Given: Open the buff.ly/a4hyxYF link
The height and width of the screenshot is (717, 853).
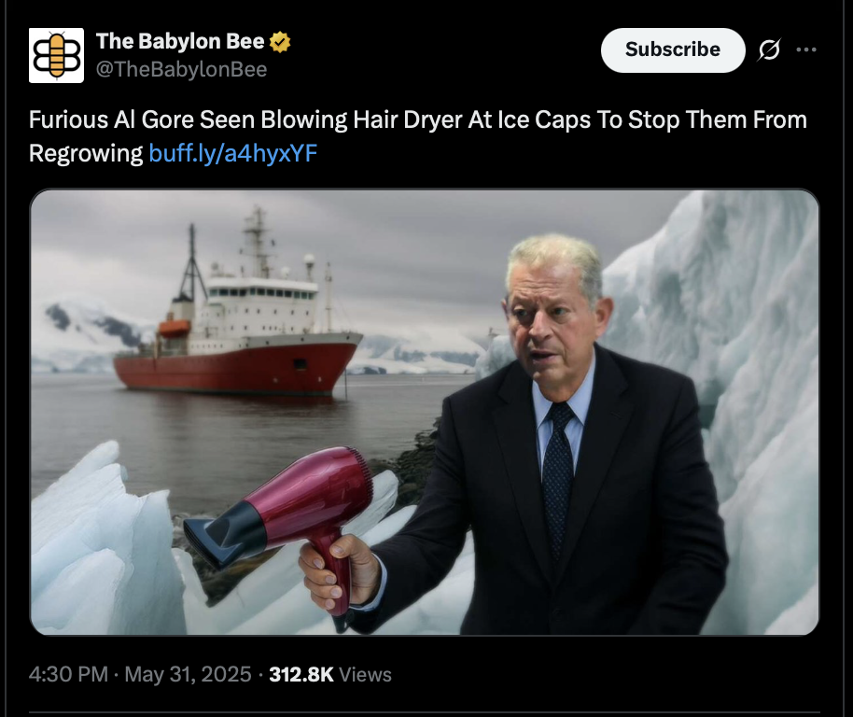Looking at the screenshot, I should [232, 153].
